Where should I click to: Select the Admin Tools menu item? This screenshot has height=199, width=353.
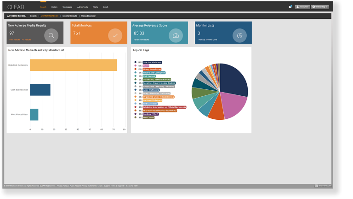click(x=82, y=7)
